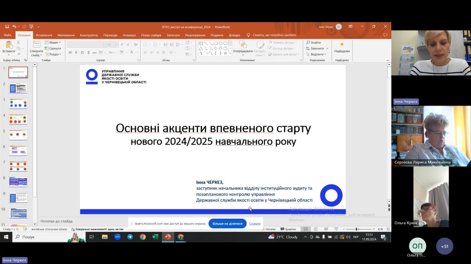Toggle the Comments (Примітки) pane
The image size is (471, 264).
[288, 229]
